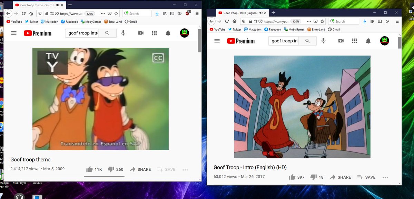Reload the page in the Goof troop theme window
414x199 pixels.
(24, 13)
